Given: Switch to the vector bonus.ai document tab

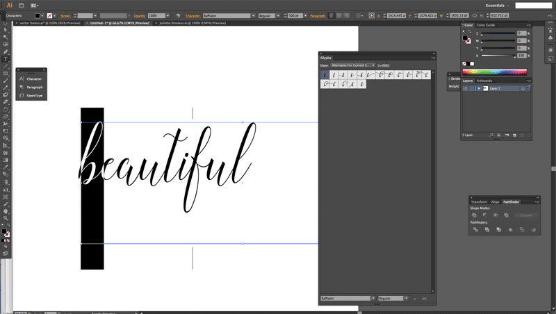Looking at the screenshot, I should pos(49,23).
